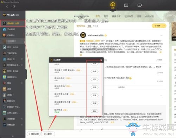
Task: Refresh the WeGame page
Action: [14, 7]
